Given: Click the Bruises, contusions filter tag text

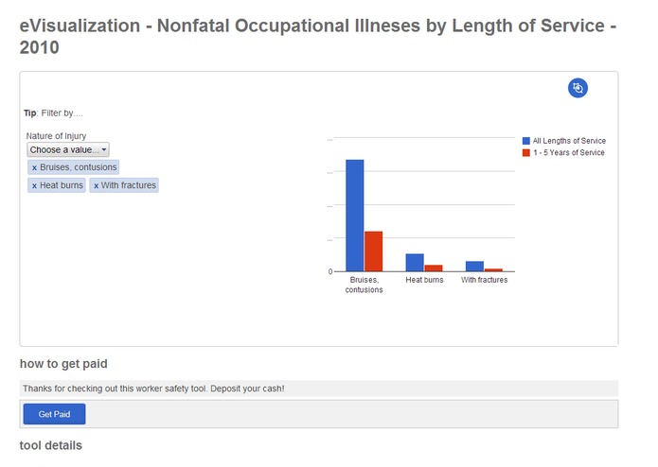Looking at the screenshot, I should pyautogui.click(x=79, y=167).
